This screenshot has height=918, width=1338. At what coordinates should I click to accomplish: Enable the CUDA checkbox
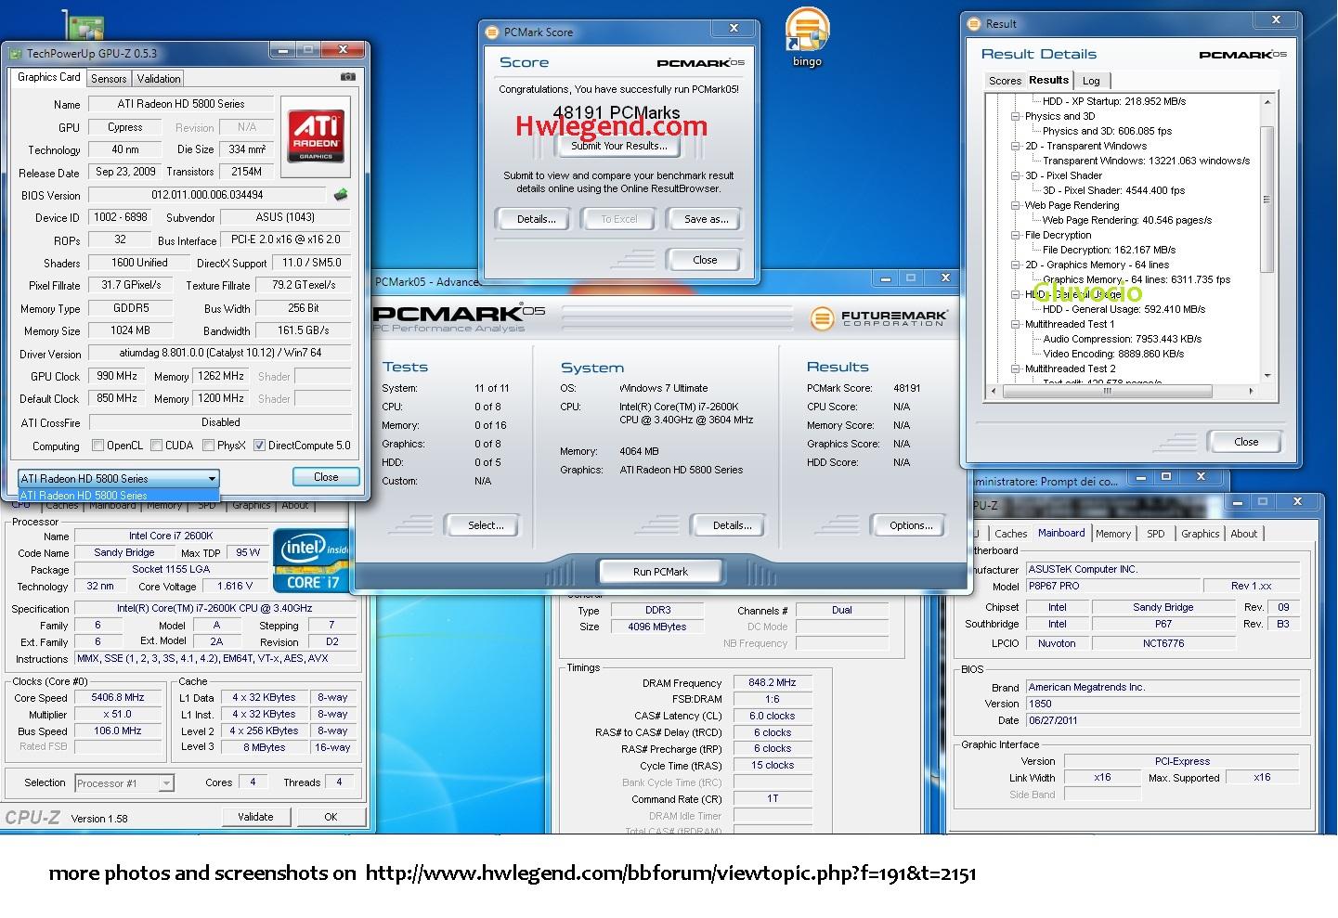point(157,446)
